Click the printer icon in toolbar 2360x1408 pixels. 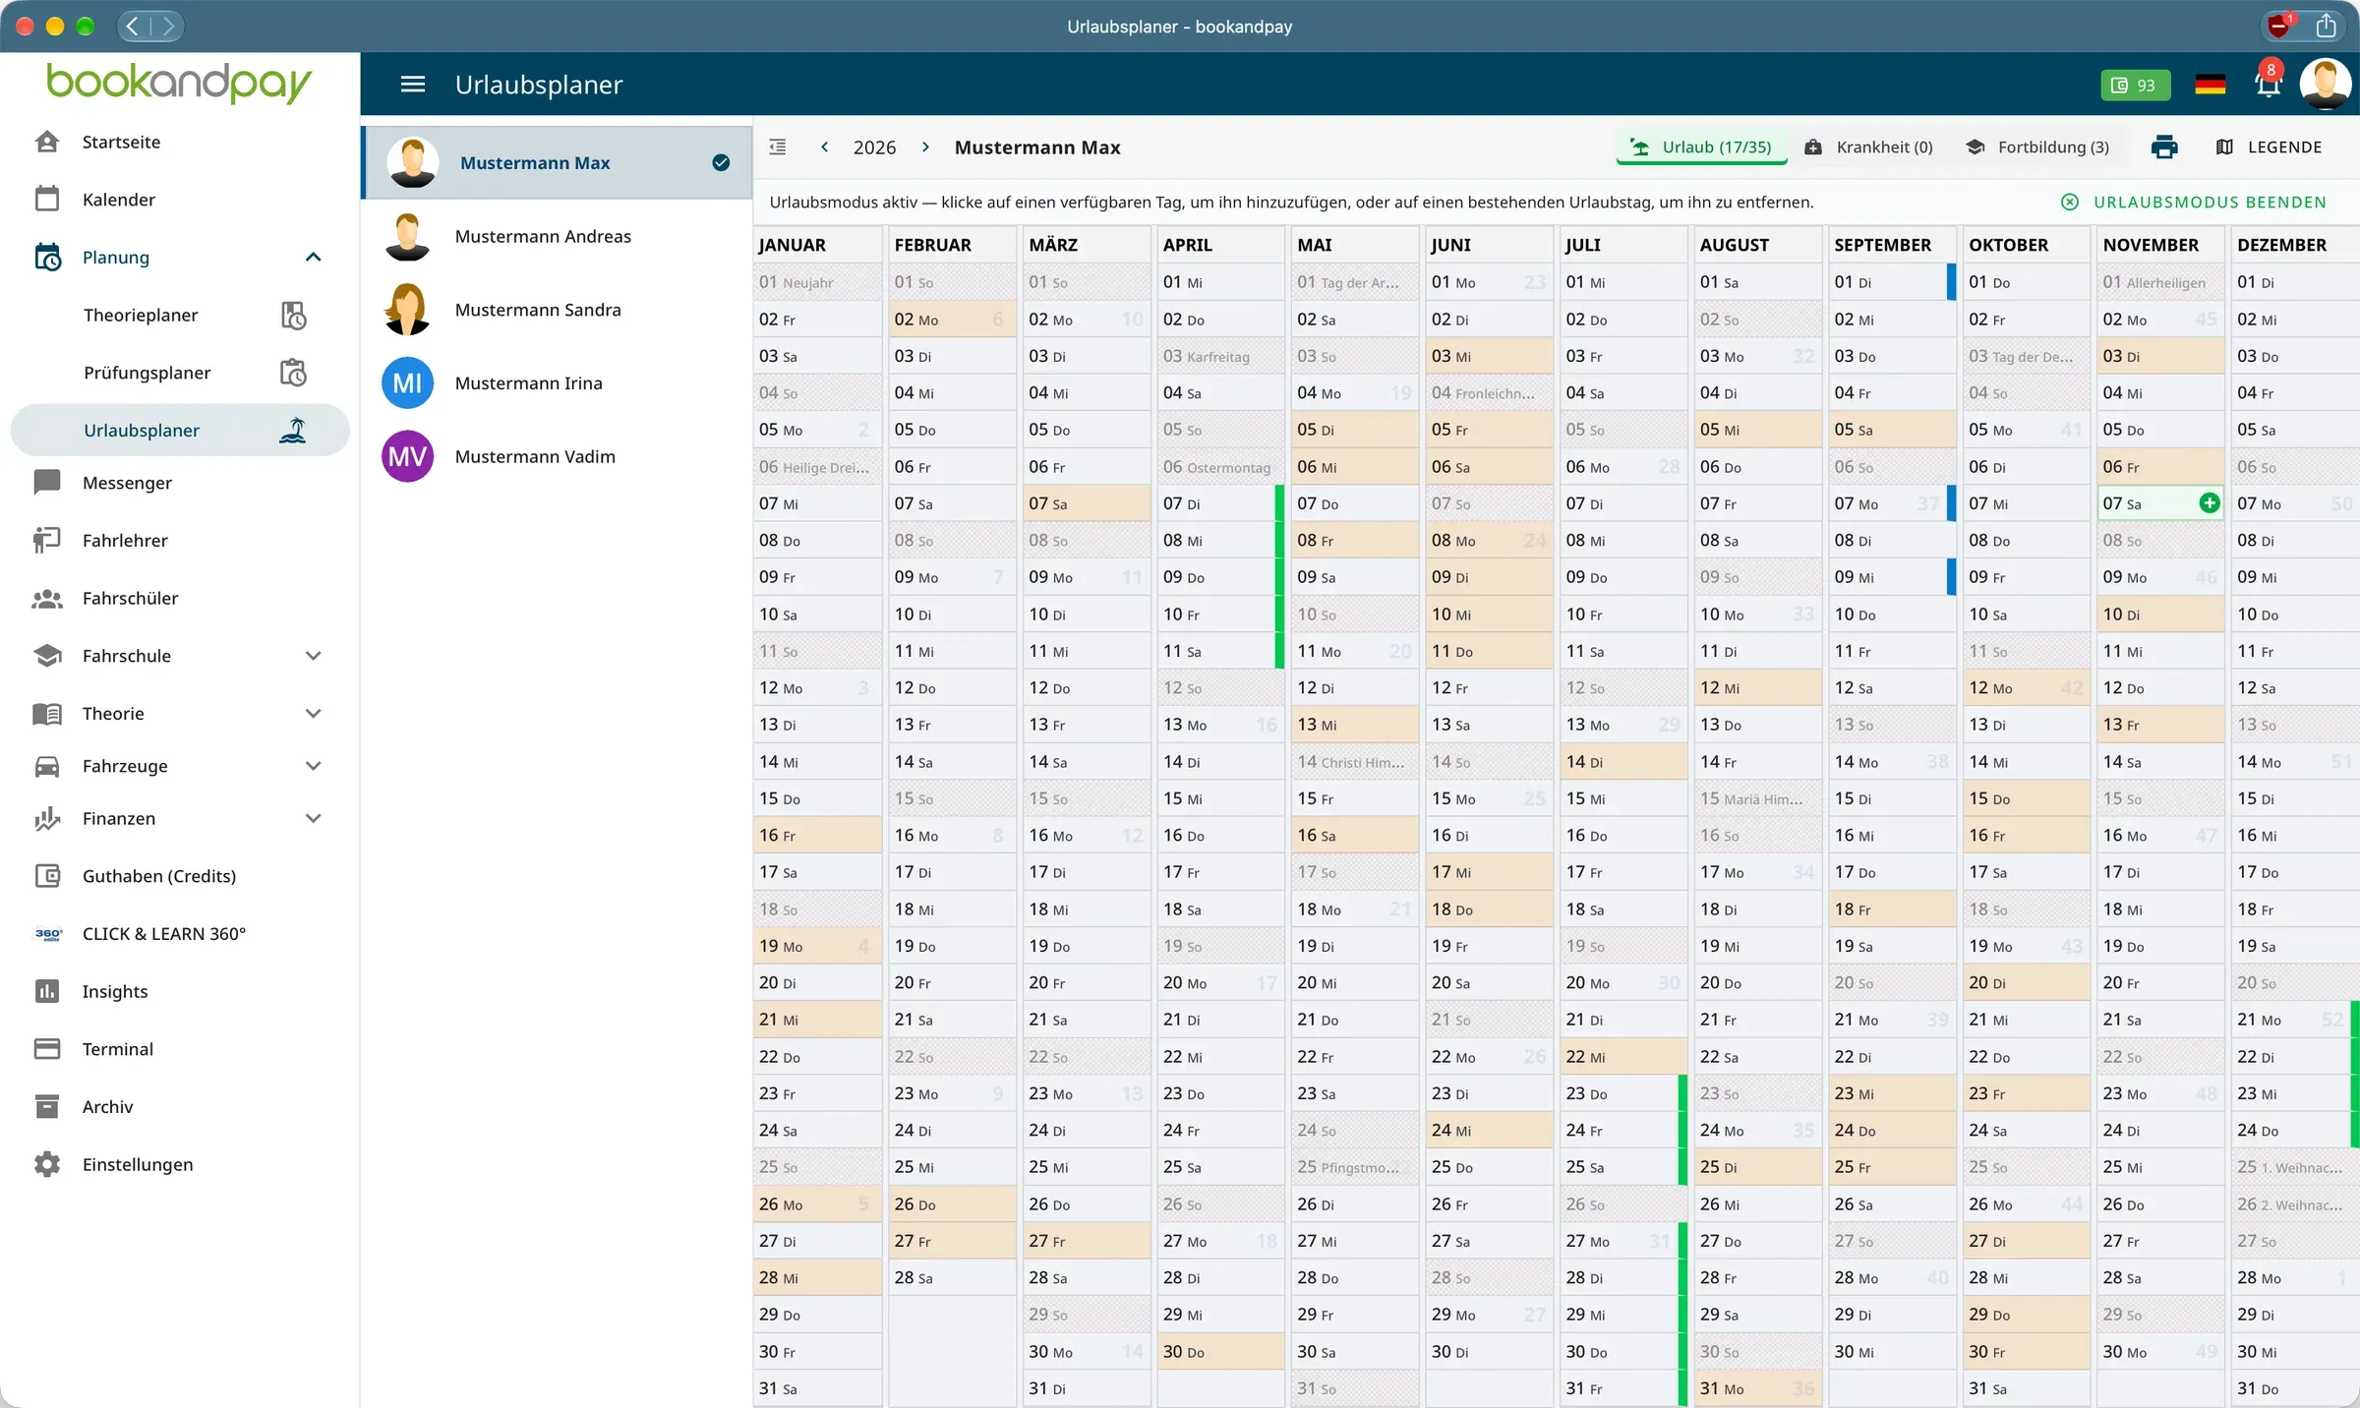(x=2163, y=147)
